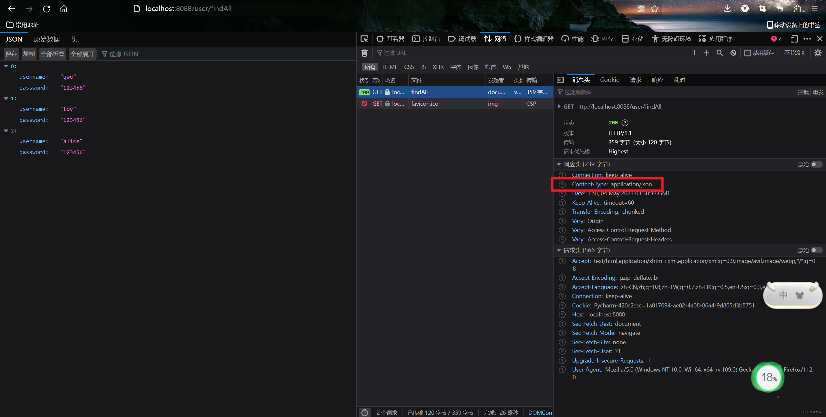Open the 样式编辑器 devtools tab
Viewport: 826px width, 417px height.
(534, 39)
